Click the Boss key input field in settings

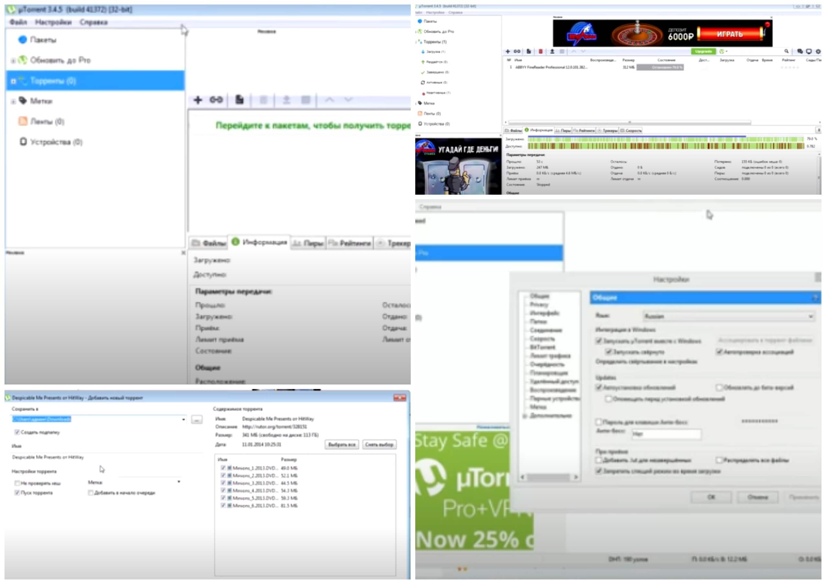tap(666, 434)
